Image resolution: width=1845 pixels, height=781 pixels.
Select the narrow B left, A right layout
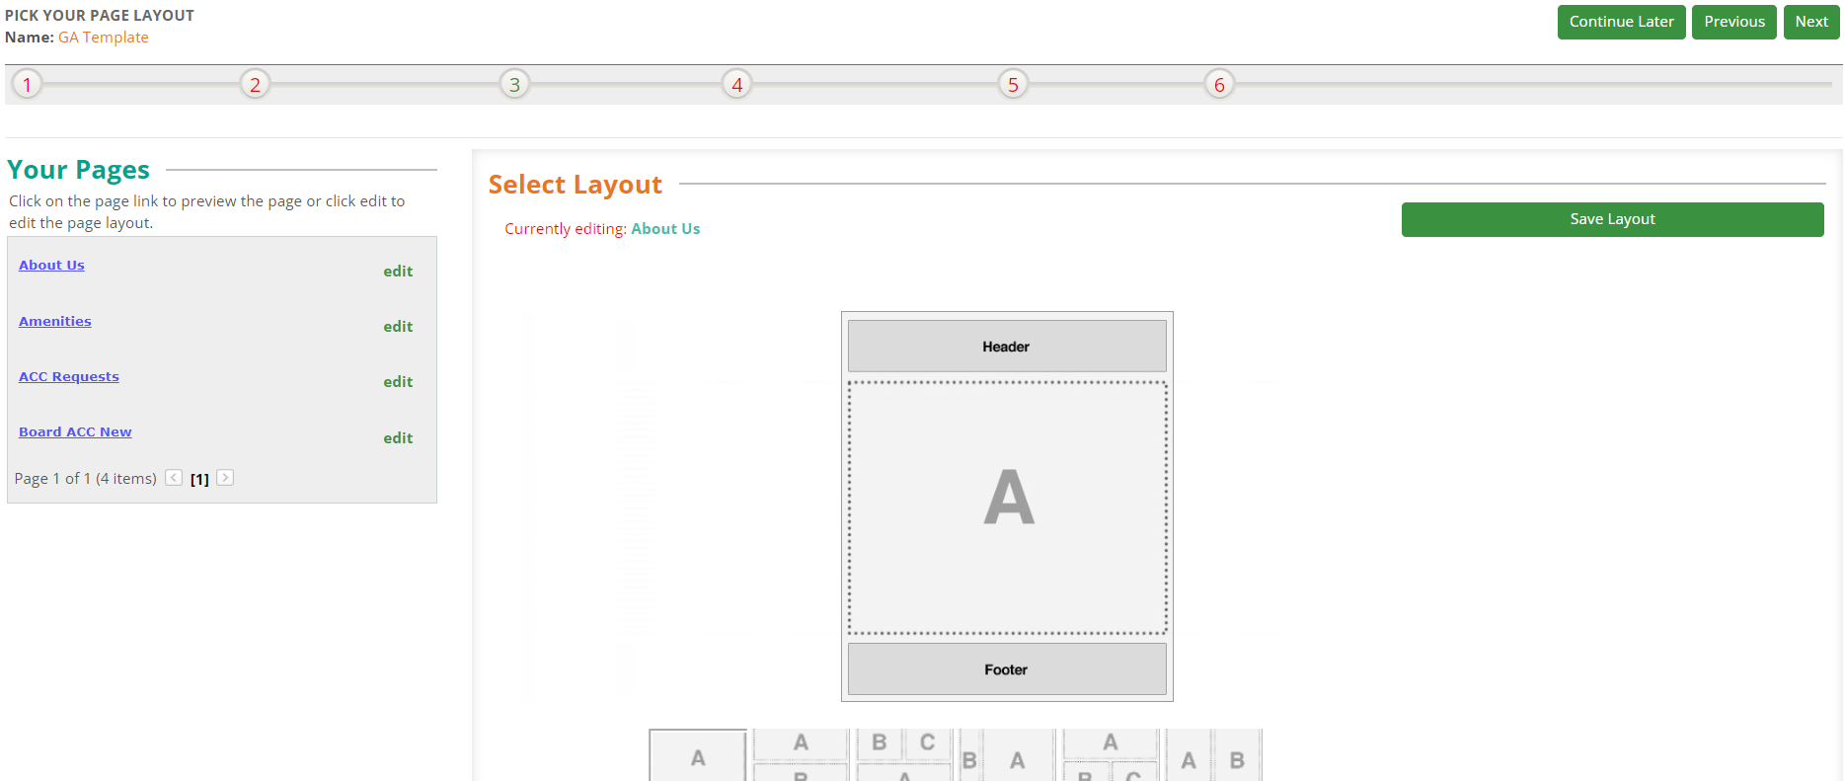(1007, 755)
